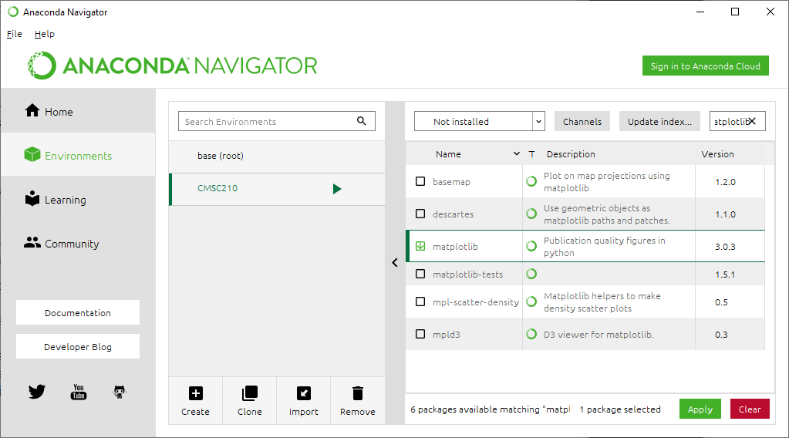Click the mpld3 package type circle icon
This screenshot has width=789, height=438.
pos(531,334)
